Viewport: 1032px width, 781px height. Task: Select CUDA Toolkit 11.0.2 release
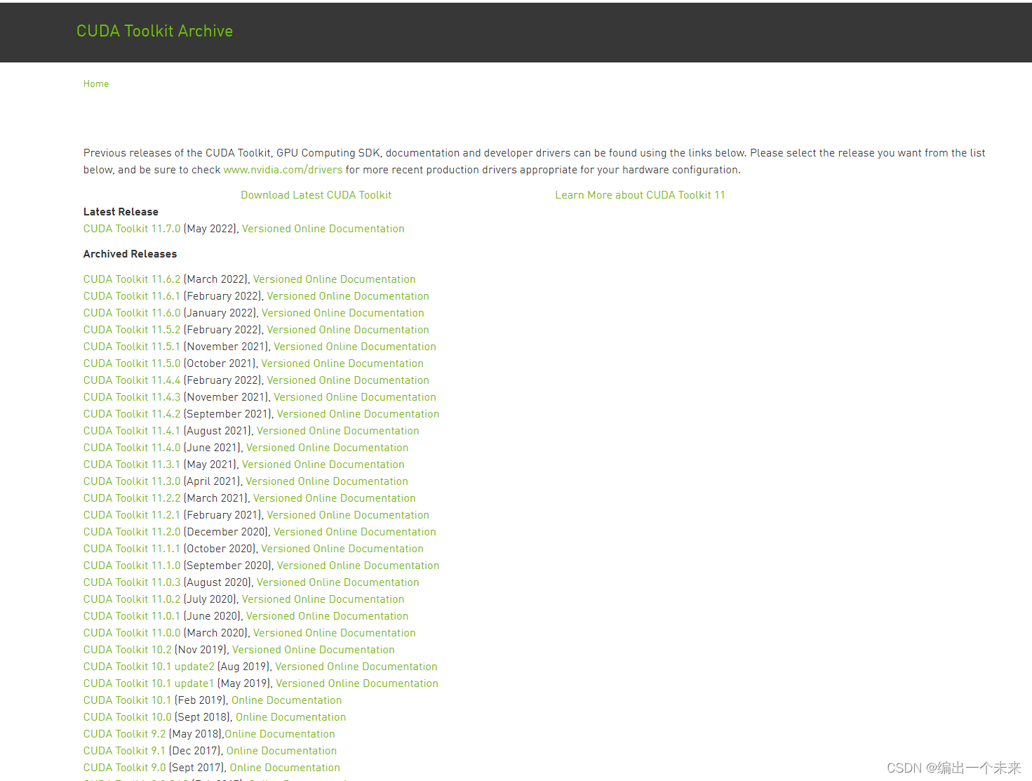coord(132,599)
